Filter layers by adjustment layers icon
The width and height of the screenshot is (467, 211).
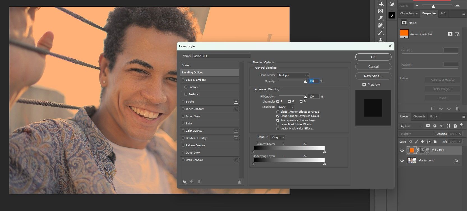coord(435,126)
